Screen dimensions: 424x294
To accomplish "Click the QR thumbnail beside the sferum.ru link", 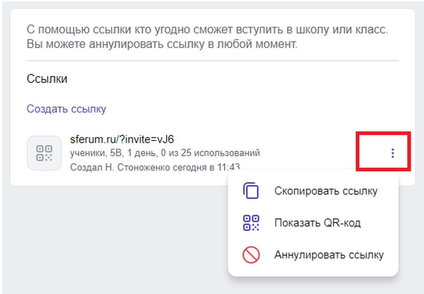I will click(x=44, y=153).
